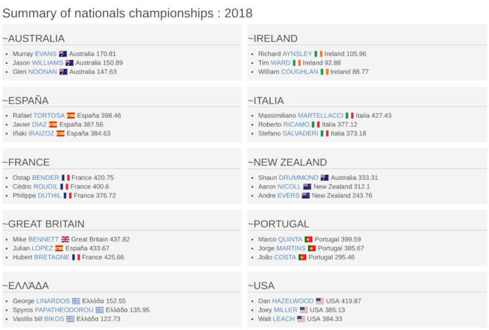Viewport: 489px width, 330px height.
Task: Click the British flag beside Mike BENNETT
Action: tap(65, 239)
